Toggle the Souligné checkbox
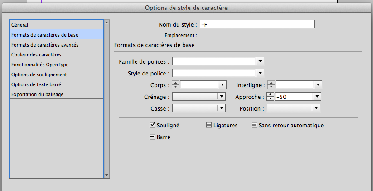373x191 pixels. pos(153,125)
